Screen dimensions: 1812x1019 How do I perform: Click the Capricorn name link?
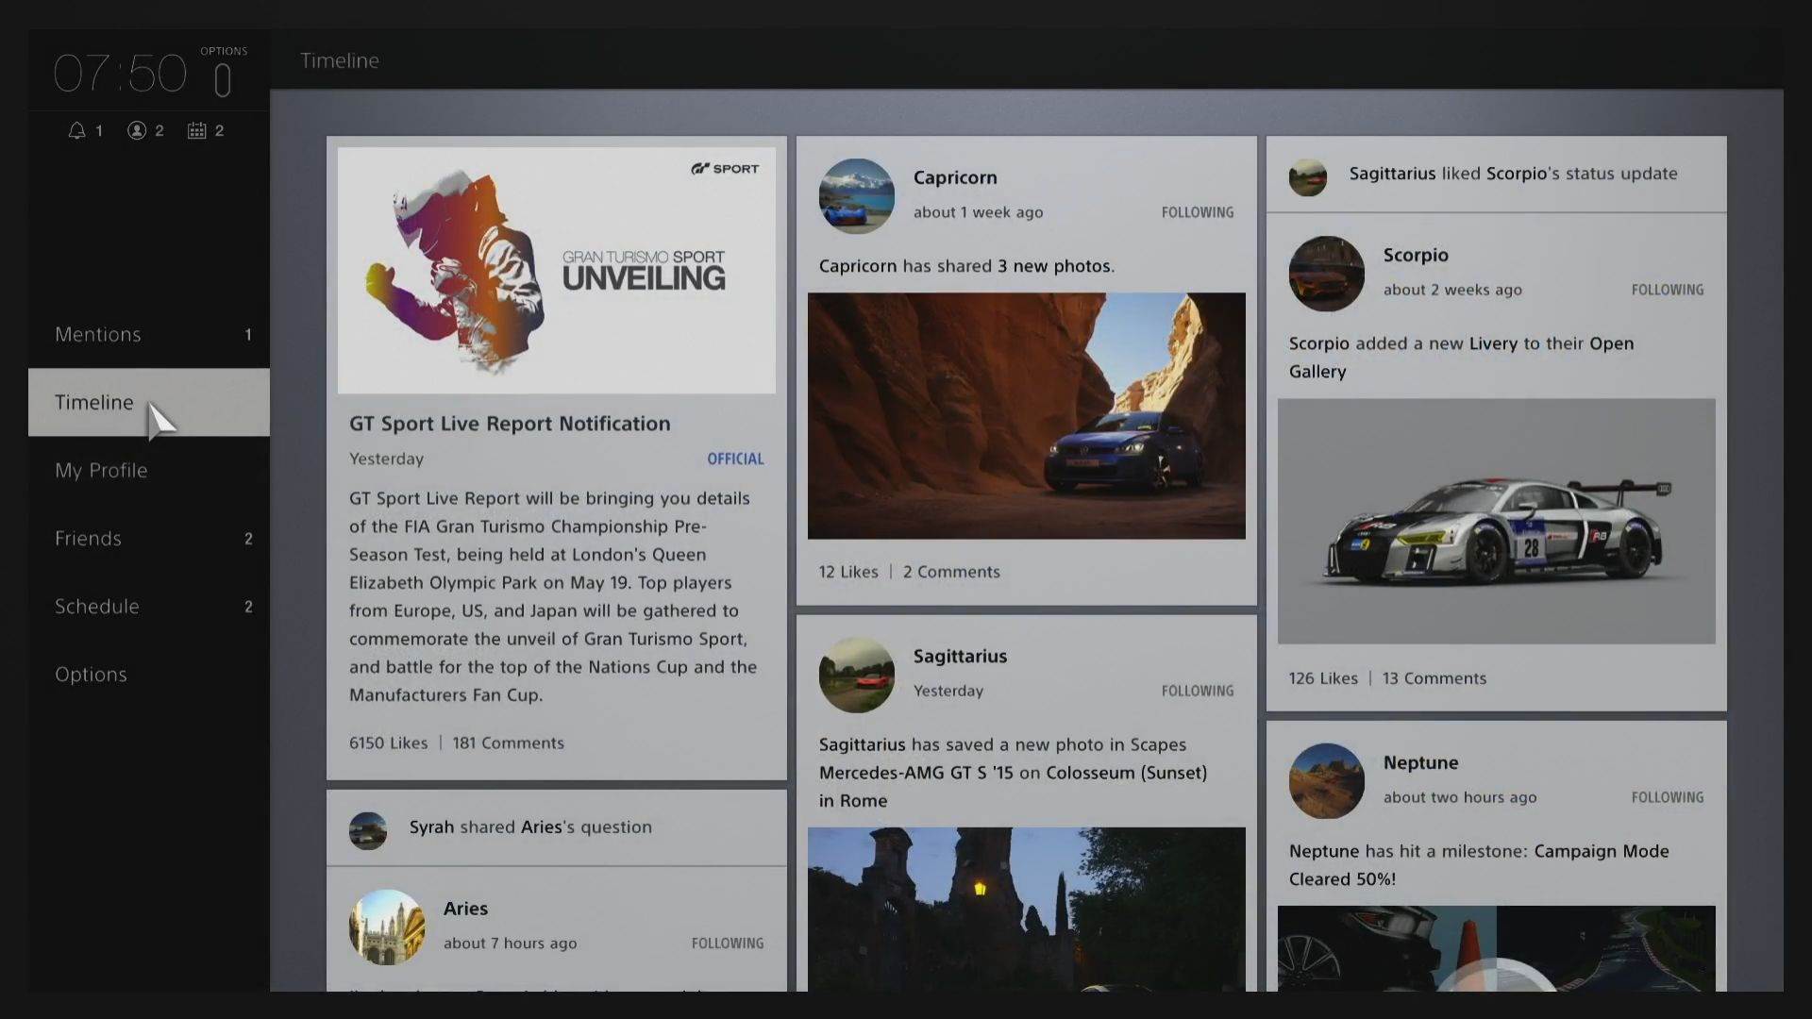[x=955, y=177]
